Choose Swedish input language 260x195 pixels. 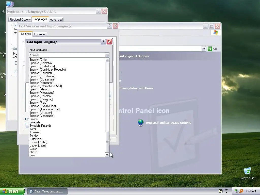(35, 123)
